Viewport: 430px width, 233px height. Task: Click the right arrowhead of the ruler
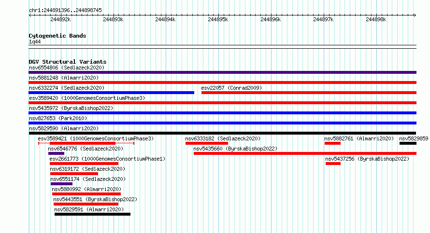(x=415, y=15)
